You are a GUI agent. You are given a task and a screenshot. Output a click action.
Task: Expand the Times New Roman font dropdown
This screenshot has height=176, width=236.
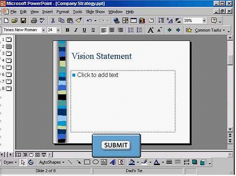(43, 30)
